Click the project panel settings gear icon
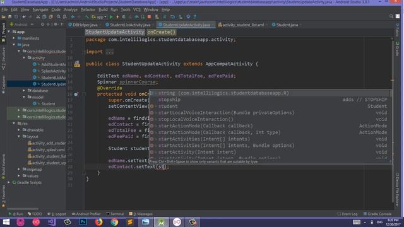This screenshot has width=404, height=227. pos(56,25)
